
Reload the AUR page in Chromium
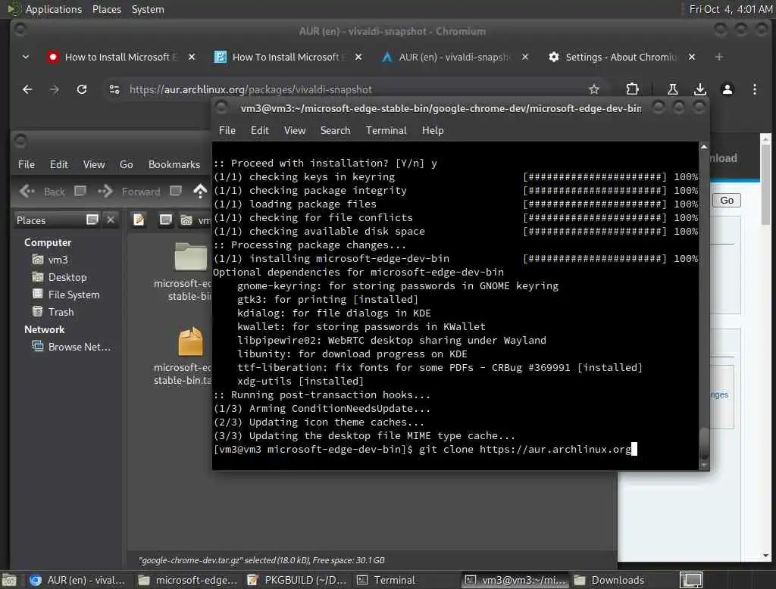tap(82, 89)
